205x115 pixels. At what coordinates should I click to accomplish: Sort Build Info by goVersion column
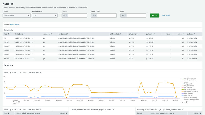(150, 34)
